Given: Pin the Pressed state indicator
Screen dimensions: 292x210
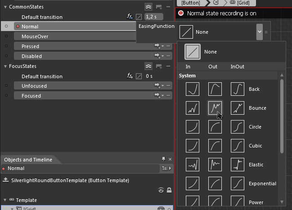Looking at the screenshot, I should point(6,46).
